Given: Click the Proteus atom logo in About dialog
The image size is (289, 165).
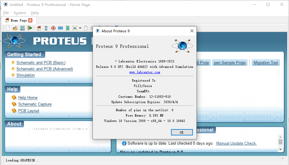Looking at the screenshot, I should click(x=182, y=46).
